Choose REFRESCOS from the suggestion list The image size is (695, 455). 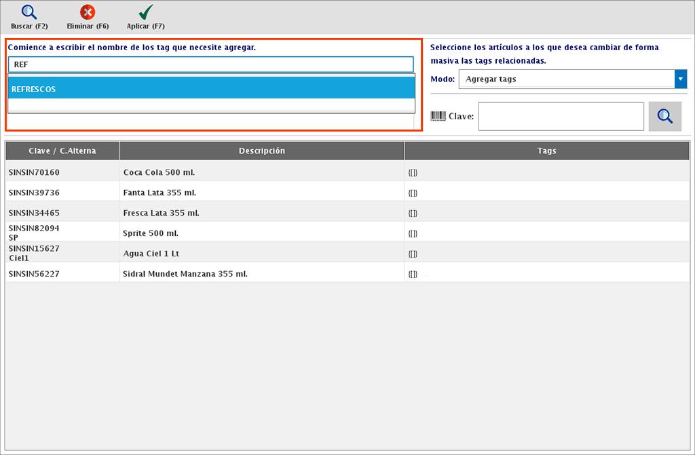211,89
